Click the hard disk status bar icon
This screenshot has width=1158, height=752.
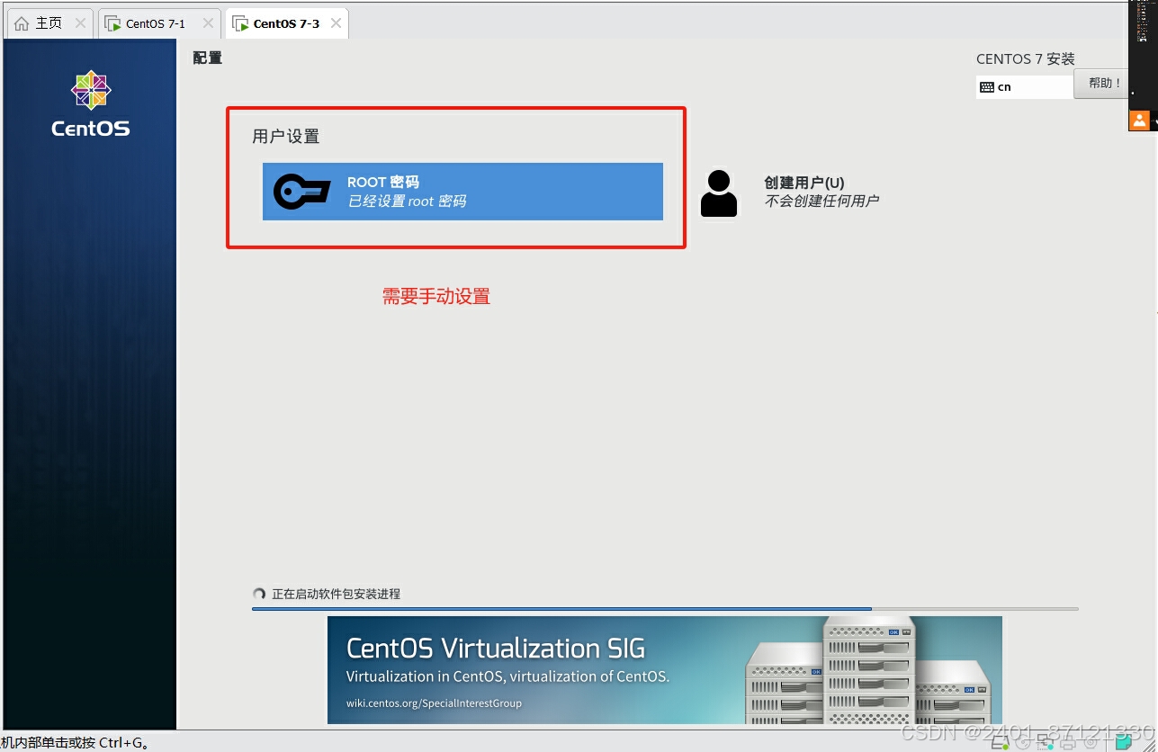1000,742
